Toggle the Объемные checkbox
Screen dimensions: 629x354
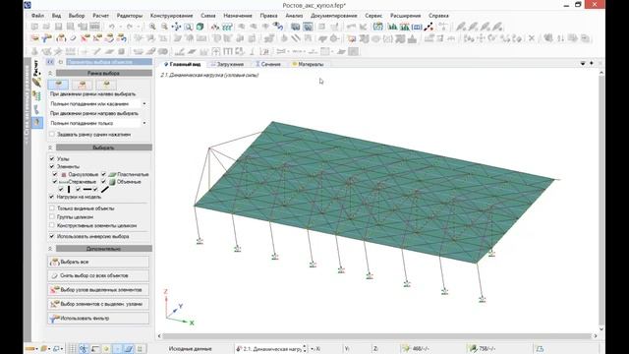tap(103, 182)
